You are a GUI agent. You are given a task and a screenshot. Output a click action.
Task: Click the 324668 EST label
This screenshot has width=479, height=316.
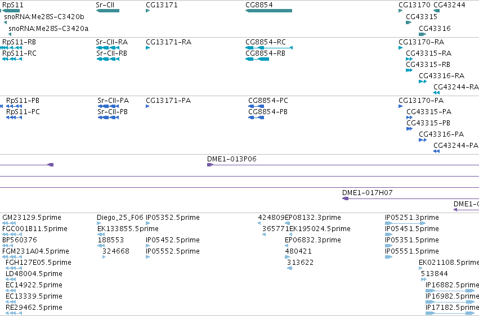tap(116, 251)
